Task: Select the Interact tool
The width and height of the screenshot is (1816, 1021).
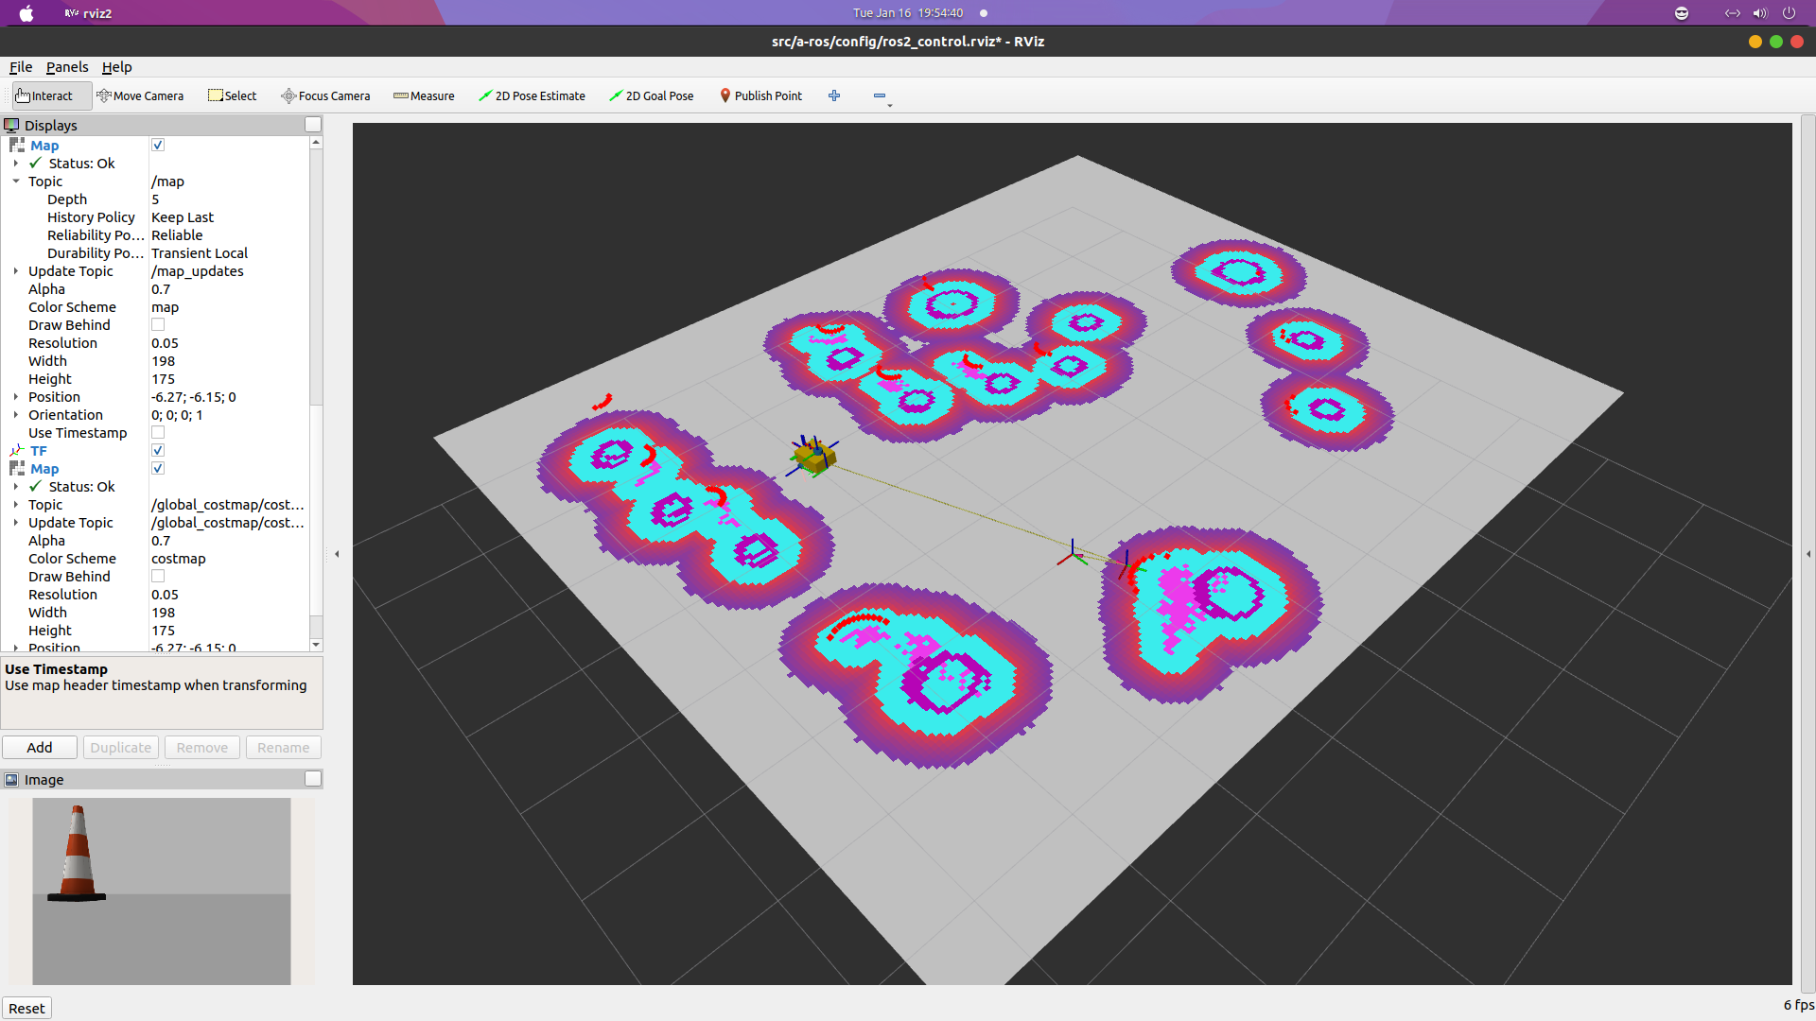Action: 44,95
